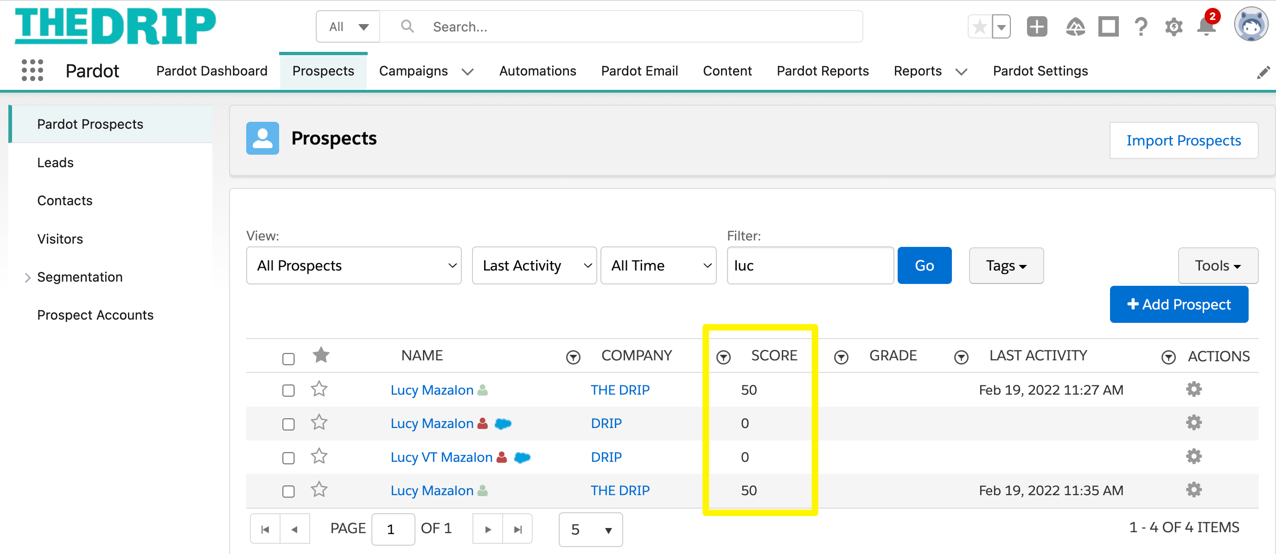
Task: Open Grade column filter icon
Action: [x=962, y=357]
